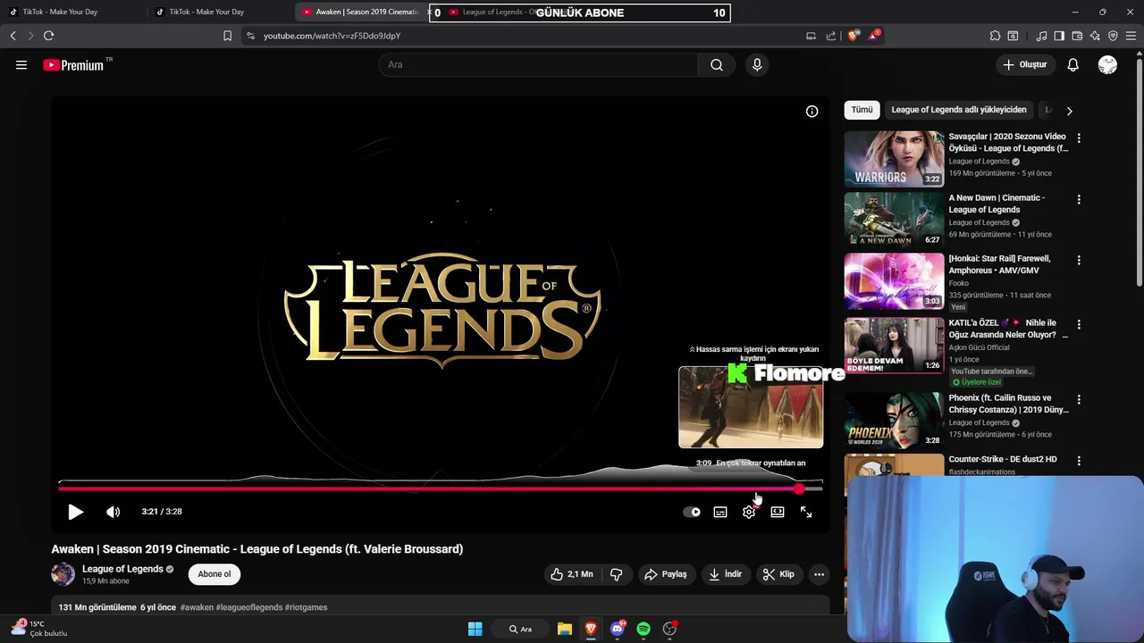Subscribe with Abone ol button
This screenshot has height=643, width=1144.
pos(214,574)
